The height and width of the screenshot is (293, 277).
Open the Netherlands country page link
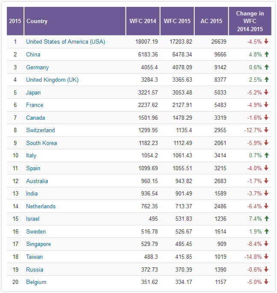(41, 206)
